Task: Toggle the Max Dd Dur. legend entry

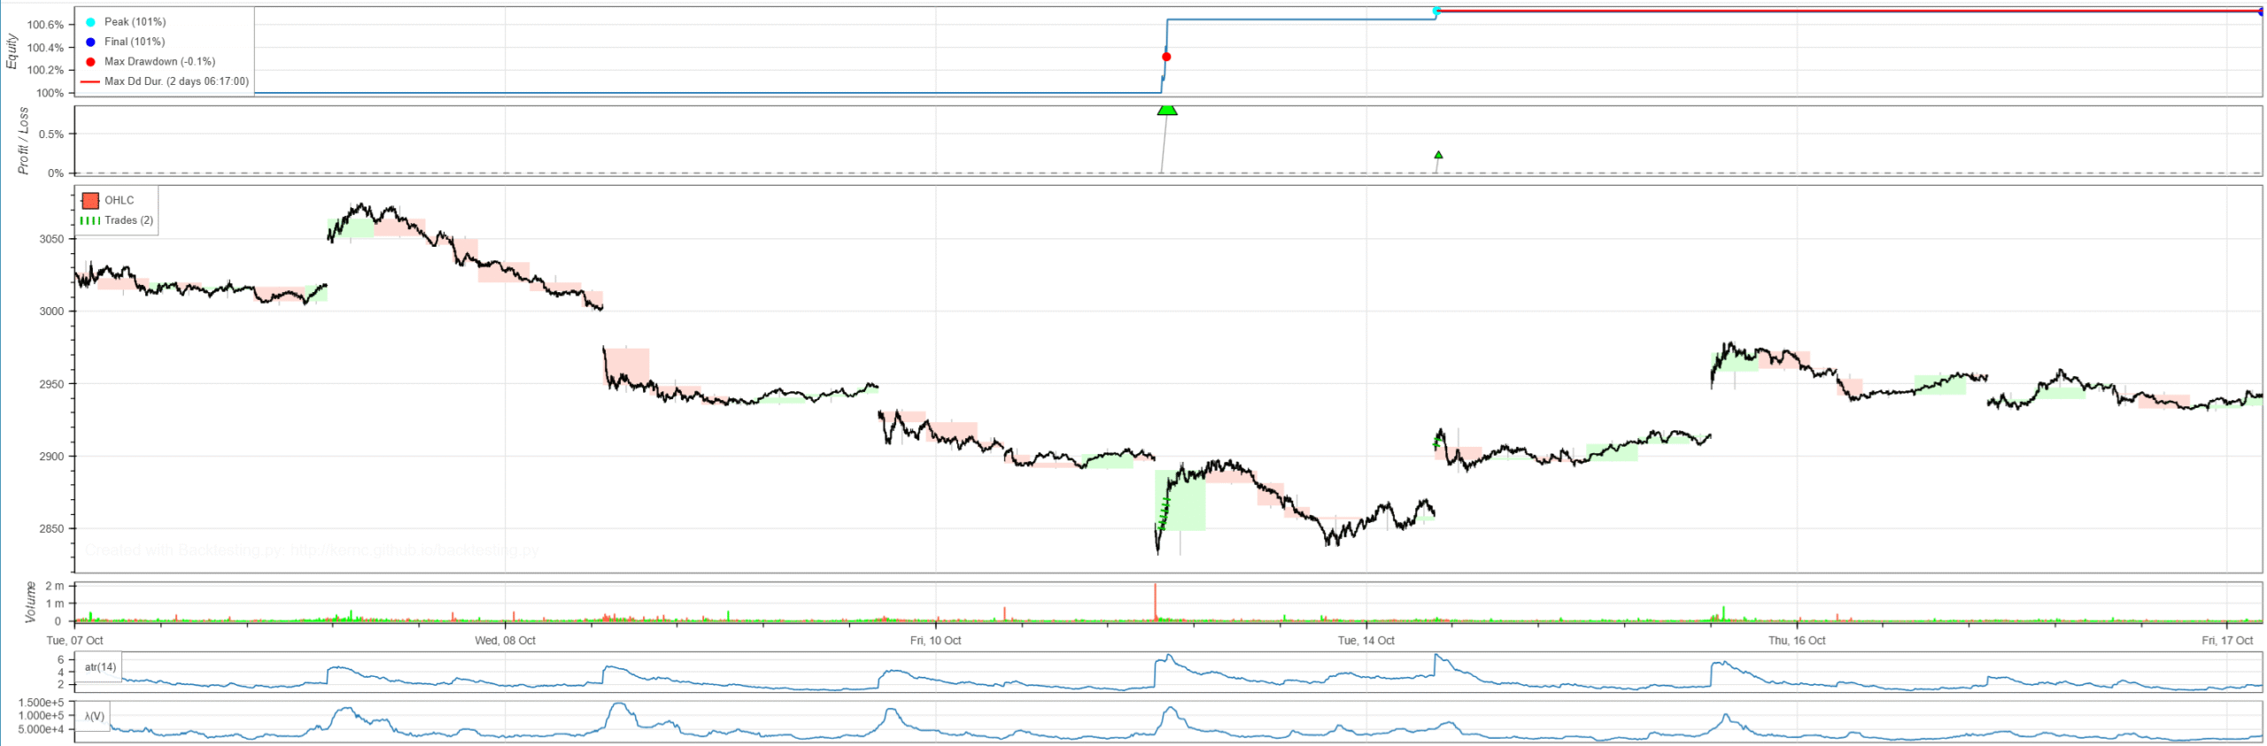Action: [x=175, y=81]
